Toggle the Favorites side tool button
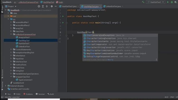This screenshot has width=178, height=100. click(2, 86)
